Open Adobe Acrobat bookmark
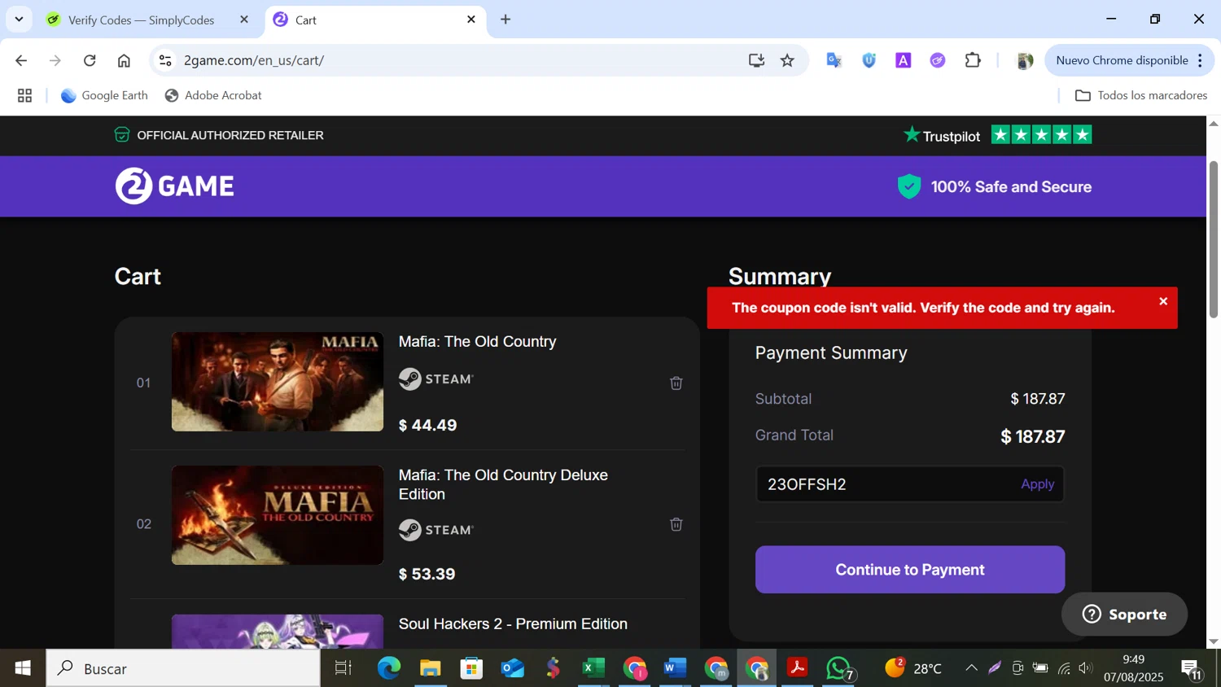 pos(213,95)
